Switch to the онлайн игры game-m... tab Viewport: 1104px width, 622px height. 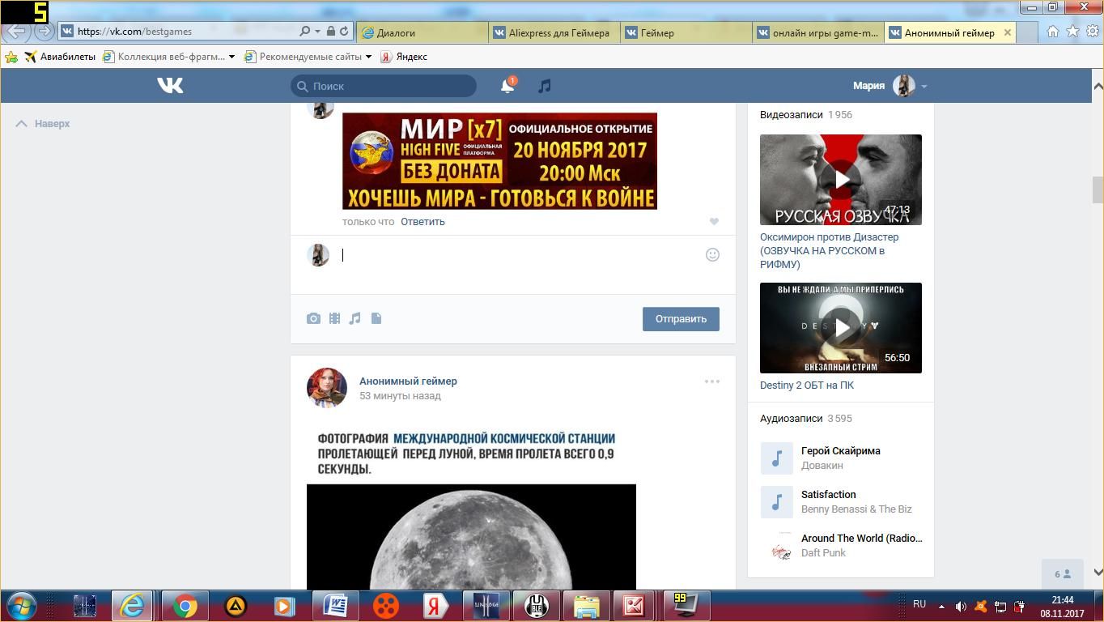(x=818, y=32)
